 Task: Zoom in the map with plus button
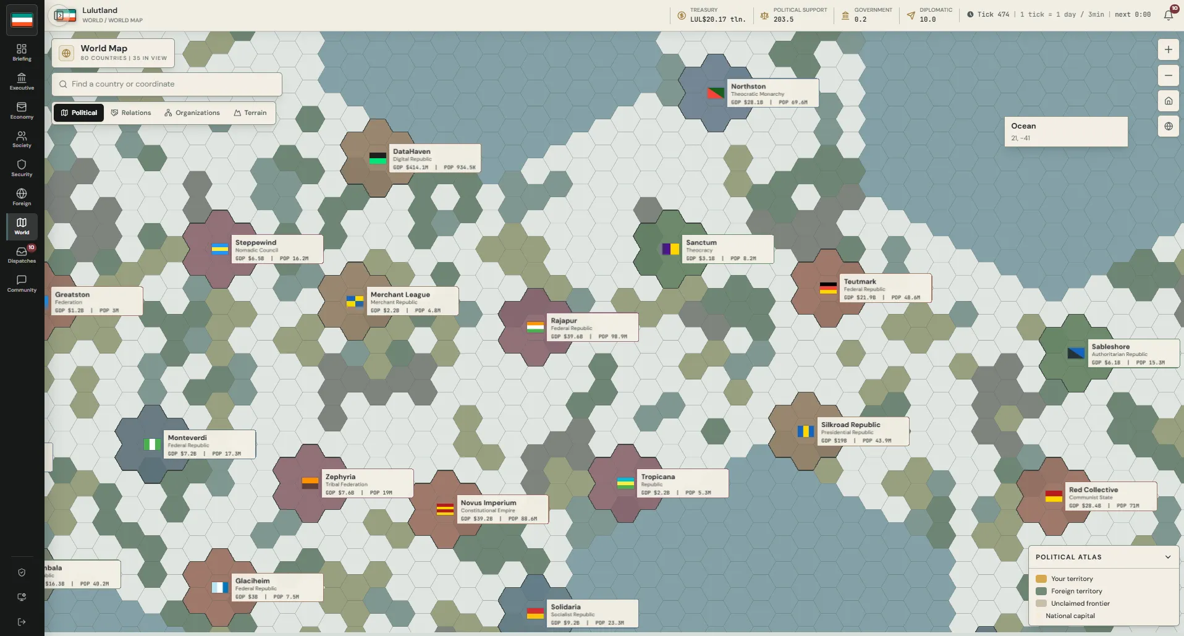(1168, 49)
